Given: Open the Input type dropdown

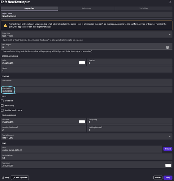Looking at the screenshot, I should pos(87,35).
